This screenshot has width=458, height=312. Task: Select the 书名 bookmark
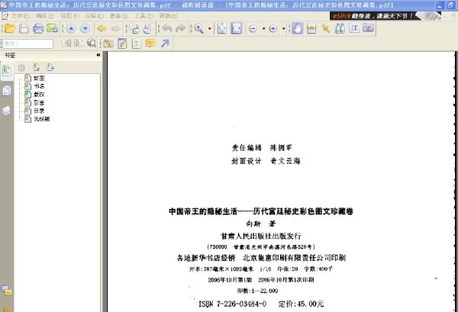[x=39, y=86]
